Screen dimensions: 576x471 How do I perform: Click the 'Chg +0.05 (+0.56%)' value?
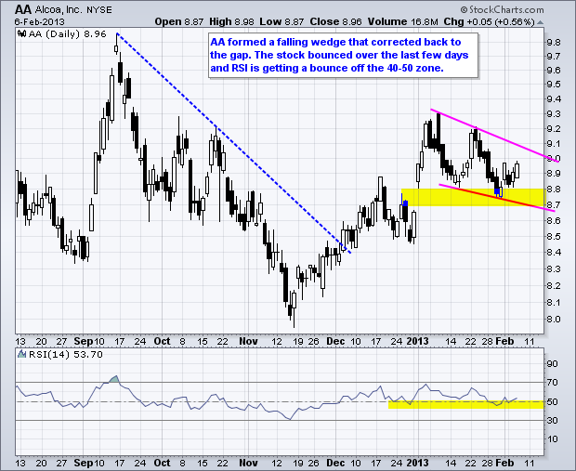[489, 22]
